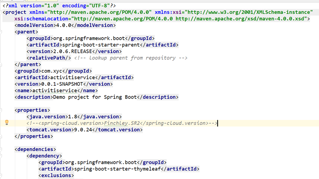Click the relativePath tag
Viewport: 319px width, 179px height.
coord(49,58)
